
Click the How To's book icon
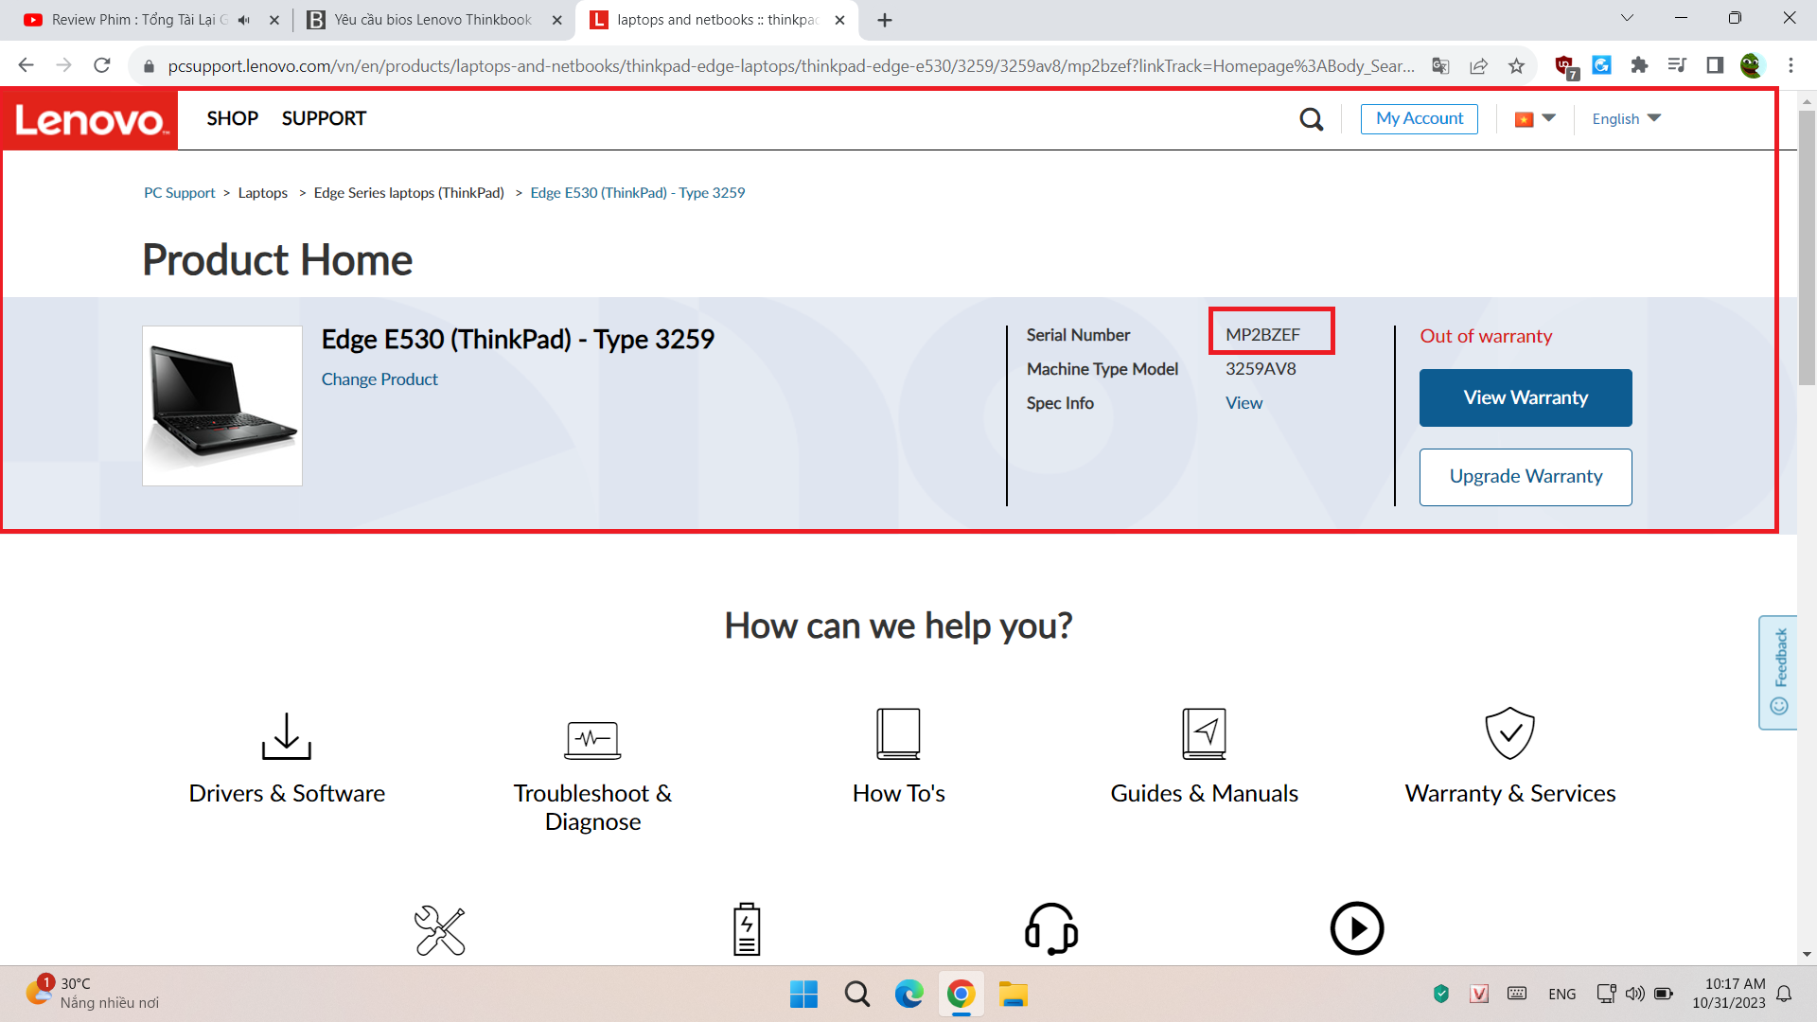pyautogui.click(x=898, y=733)
